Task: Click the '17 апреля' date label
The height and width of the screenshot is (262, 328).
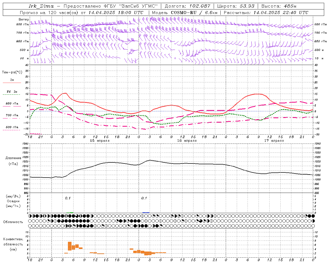Action: point(274,141)
